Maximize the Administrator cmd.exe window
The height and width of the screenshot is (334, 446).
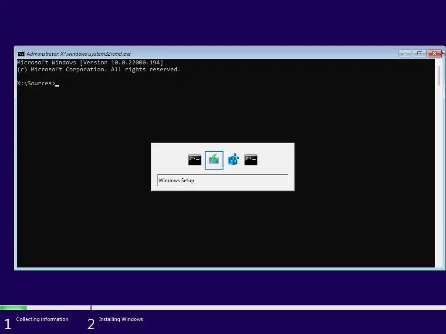[419, 53]
